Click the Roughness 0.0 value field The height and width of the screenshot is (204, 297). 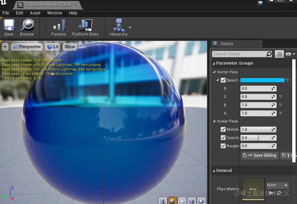click(x=258, y=146)
